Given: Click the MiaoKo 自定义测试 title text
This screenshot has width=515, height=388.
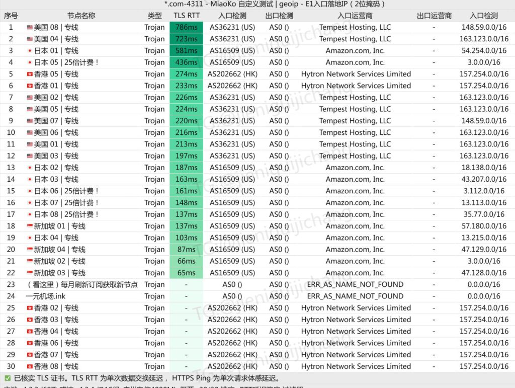Looking at the screenshot, I should click(x=242, y=4).
